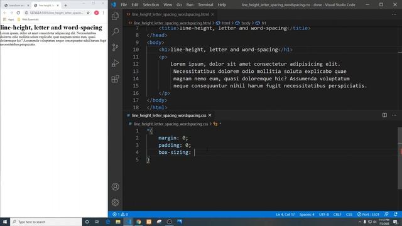The height and width of the screenshot is (226, 402).
Task: Click the Windows search box
Action: point(46,222)
